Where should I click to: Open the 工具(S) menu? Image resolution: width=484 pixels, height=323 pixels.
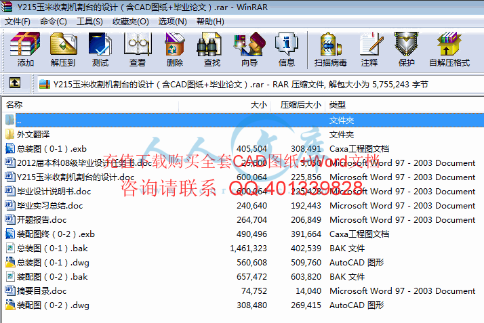point(89,22)
